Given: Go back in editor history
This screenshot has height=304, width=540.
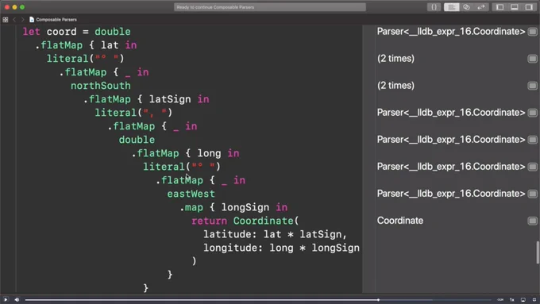Looking at the screenshot, I should click(14, 20).
